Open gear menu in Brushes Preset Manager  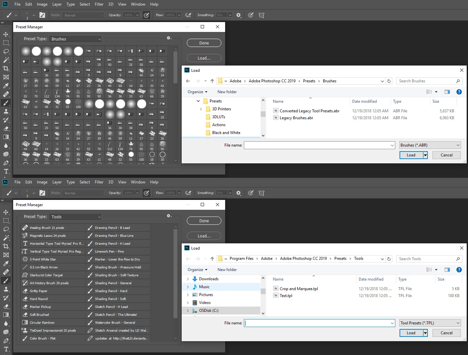pos(169,38)
